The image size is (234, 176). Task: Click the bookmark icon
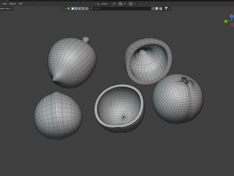point(156,8)
